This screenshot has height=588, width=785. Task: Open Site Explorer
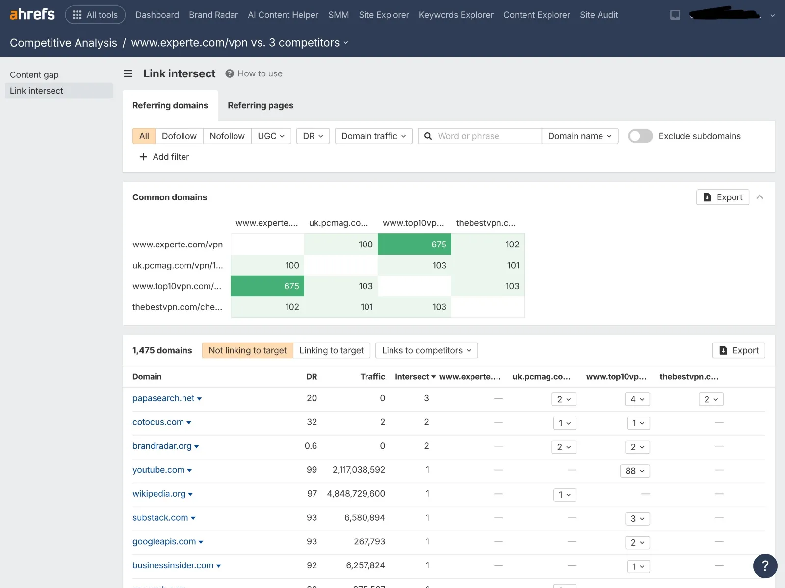384,15
